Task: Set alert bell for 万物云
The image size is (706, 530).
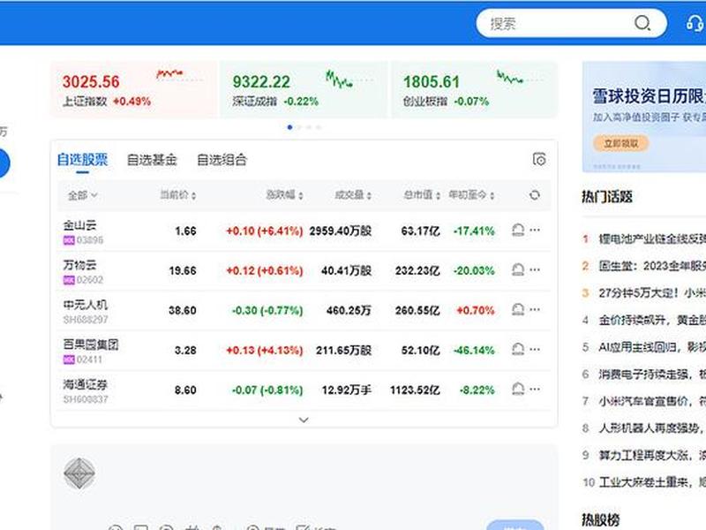Action: coord(518,270)
